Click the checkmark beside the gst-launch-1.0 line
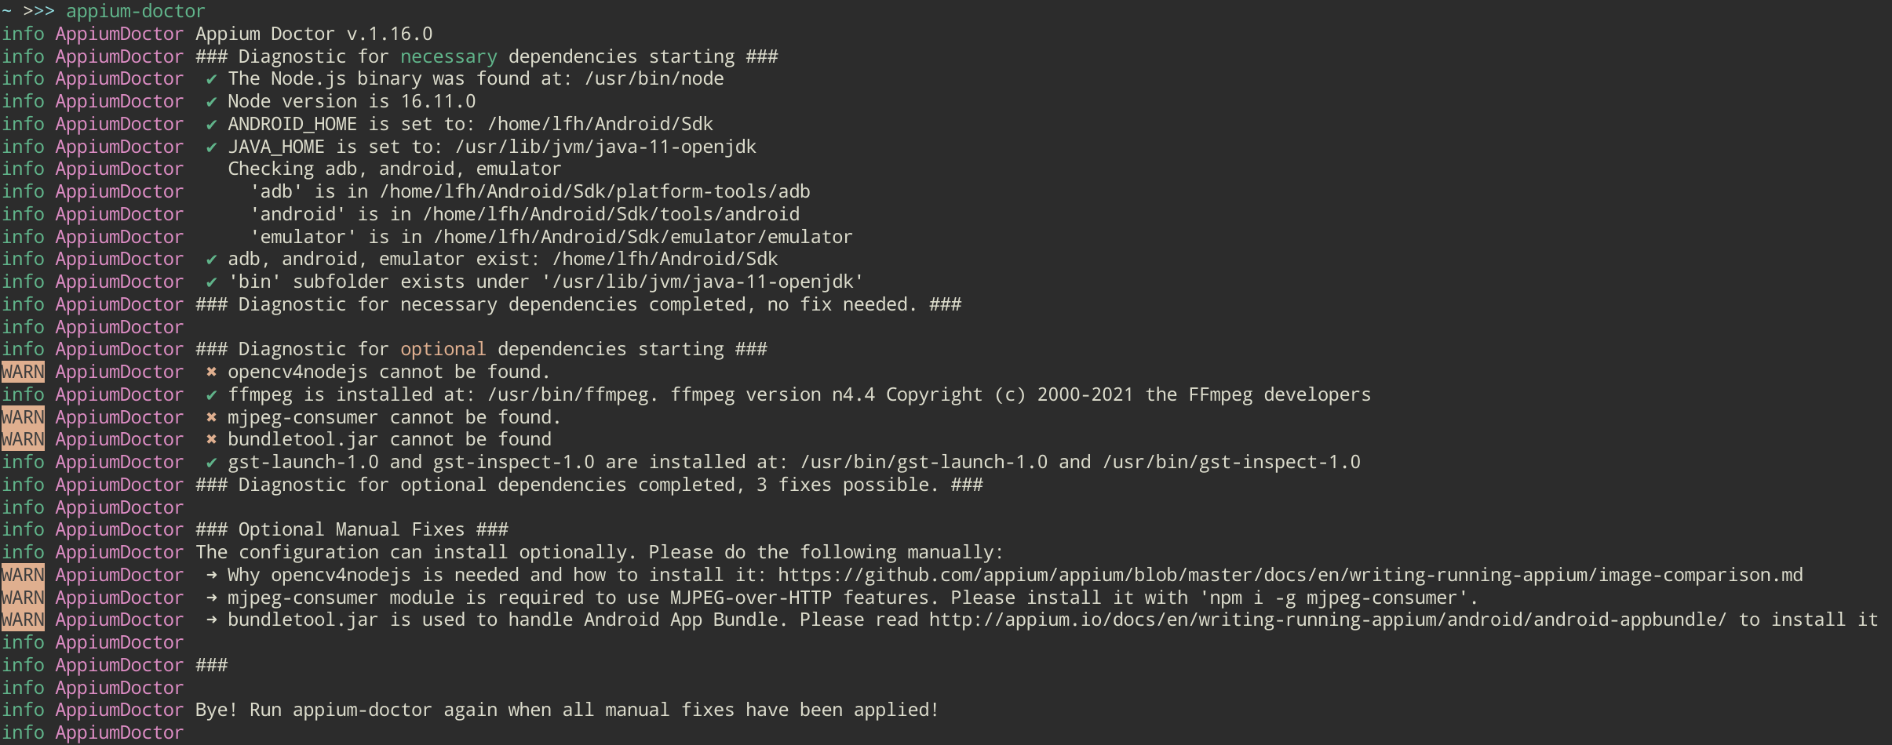The height and width of the screenshot is (745, 1892). pos(211,463)
